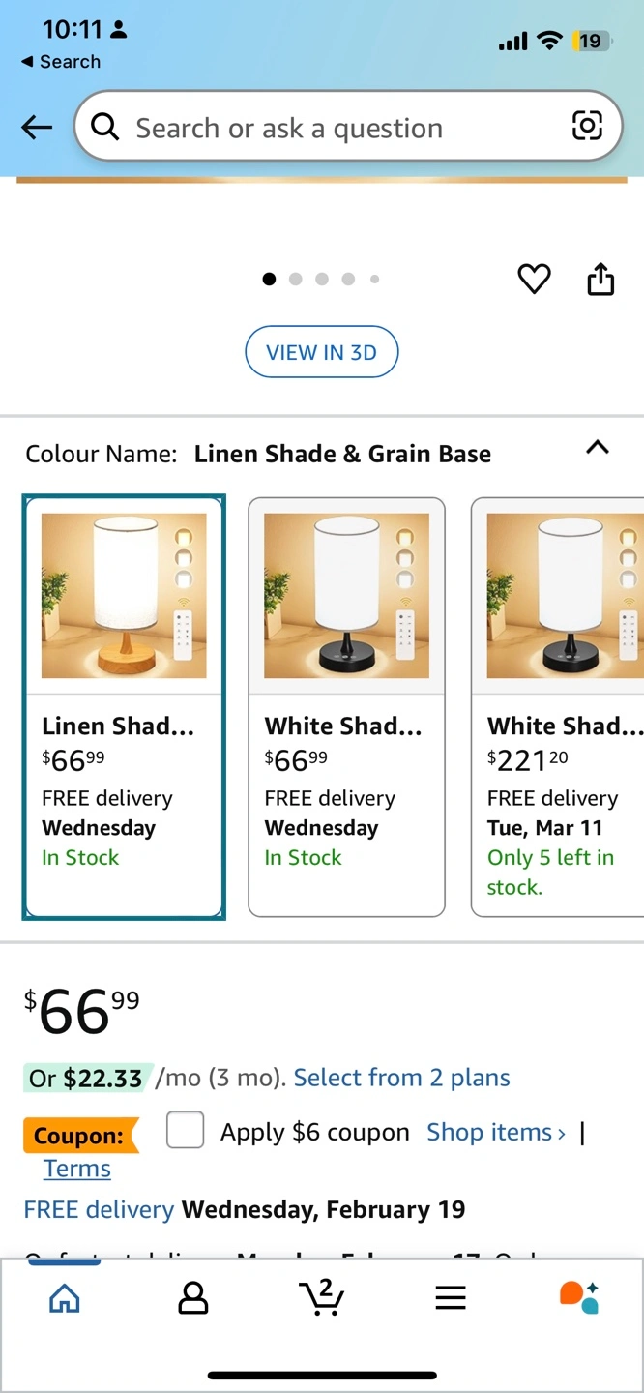Open the hamburger menu icon
The width and height of the screenshot is (644, 1393).
451,1298
